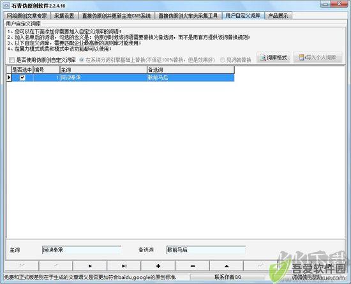
Task: Jump to last record navigator button
Action: [x=124, y=266]
